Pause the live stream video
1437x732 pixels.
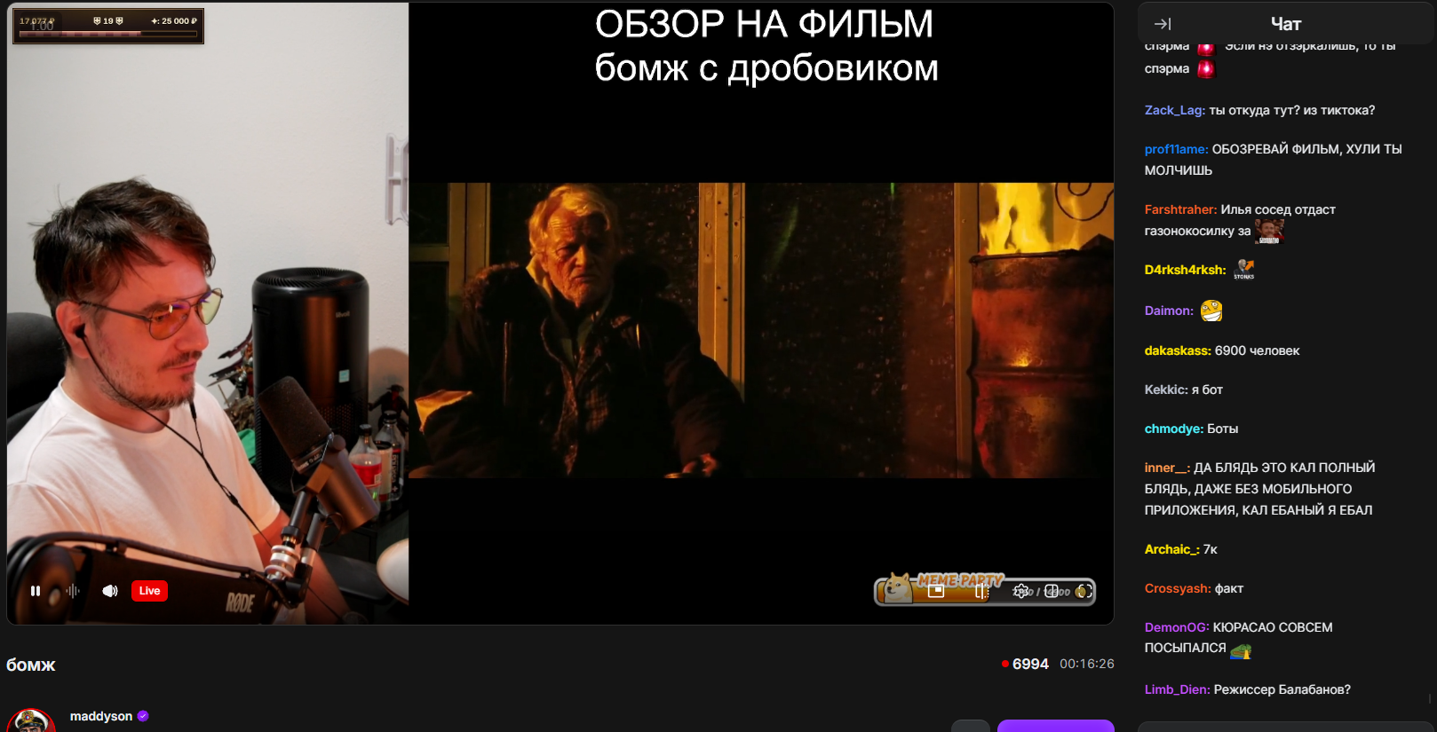click(x=36, y=591)
